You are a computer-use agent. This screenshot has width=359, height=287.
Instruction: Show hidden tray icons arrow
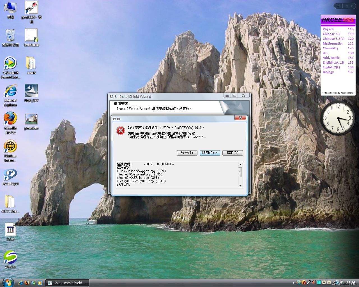tap(293, 283)
